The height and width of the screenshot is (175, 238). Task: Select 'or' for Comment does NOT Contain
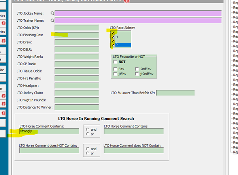click(x=88, y=153)
